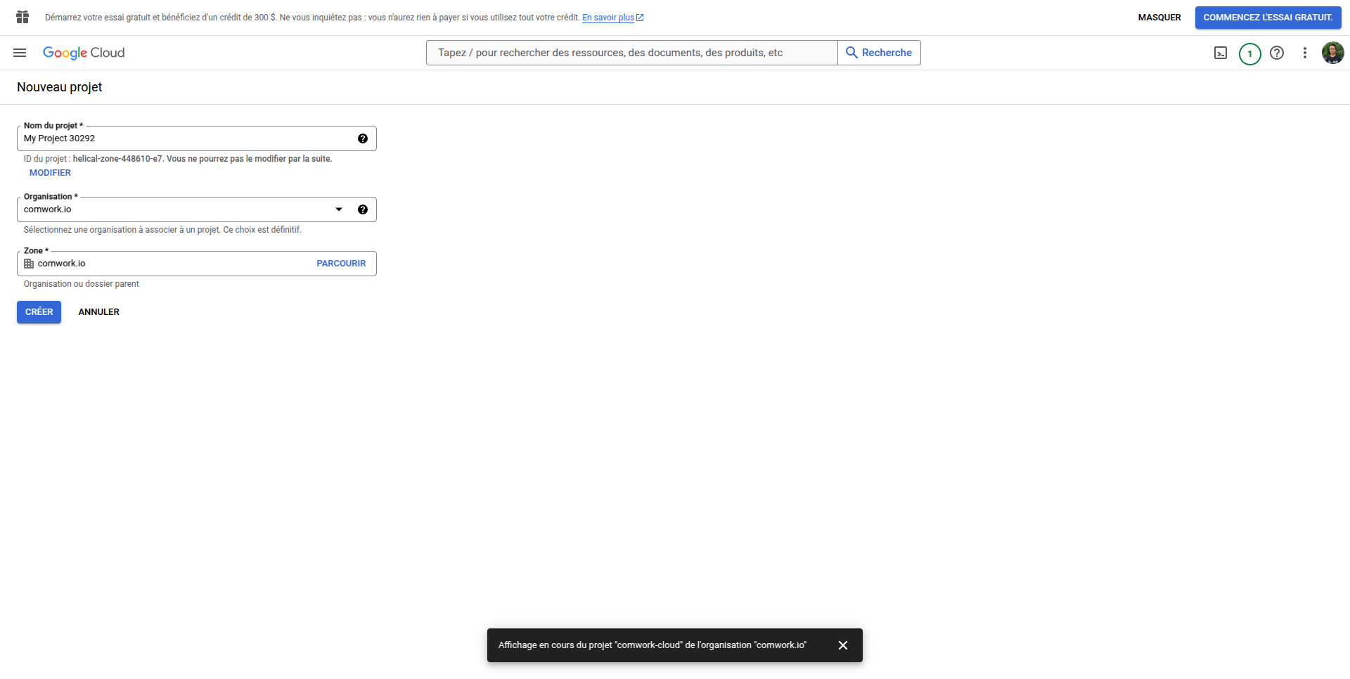Click MODIFIER to edit project ID
This screenshot has height=679, width=1350.
[x=50, y=173]
